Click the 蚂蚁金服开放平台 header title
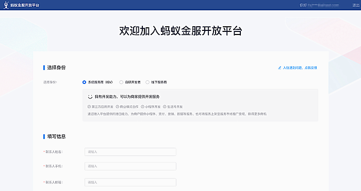Viewport: 361px width, 191px height. coord(25,5)
